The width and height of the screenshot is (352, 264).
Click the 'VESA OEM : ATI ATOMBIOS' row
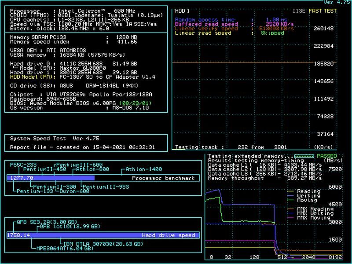(x=48, y=51)
